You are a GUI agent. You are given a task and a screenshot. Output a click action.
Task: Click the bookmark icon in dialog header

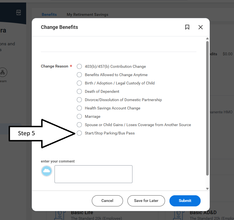(x=187, y=27)
